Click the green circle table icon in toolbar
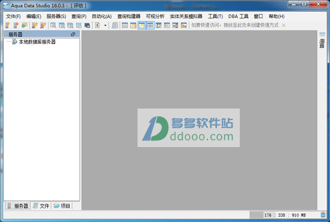 pyautogui.click(x=24, y=25)
